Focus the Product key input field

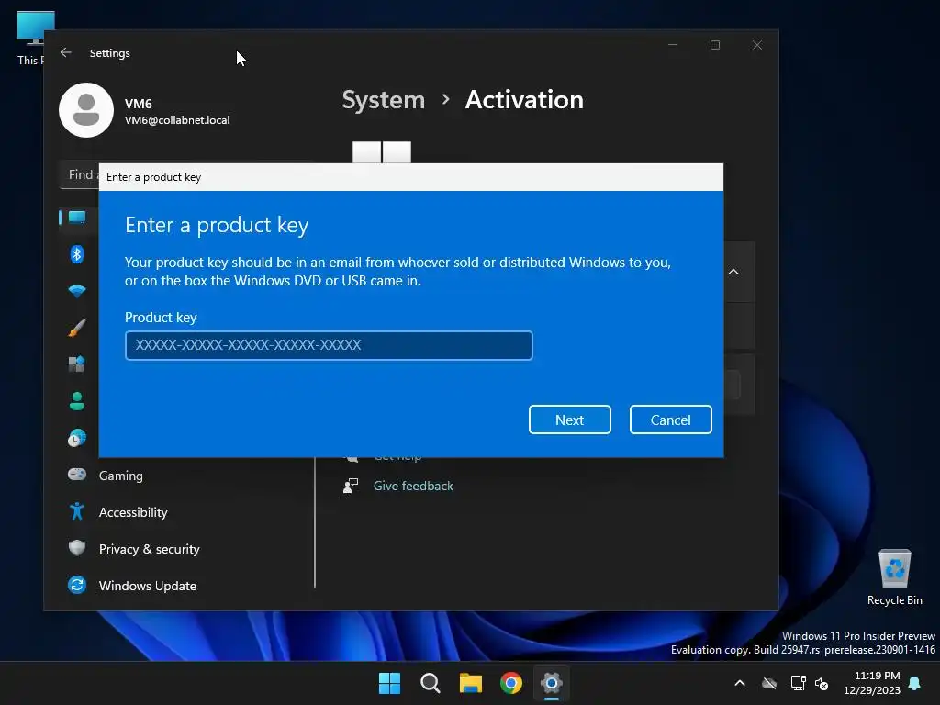click(329, 345)
